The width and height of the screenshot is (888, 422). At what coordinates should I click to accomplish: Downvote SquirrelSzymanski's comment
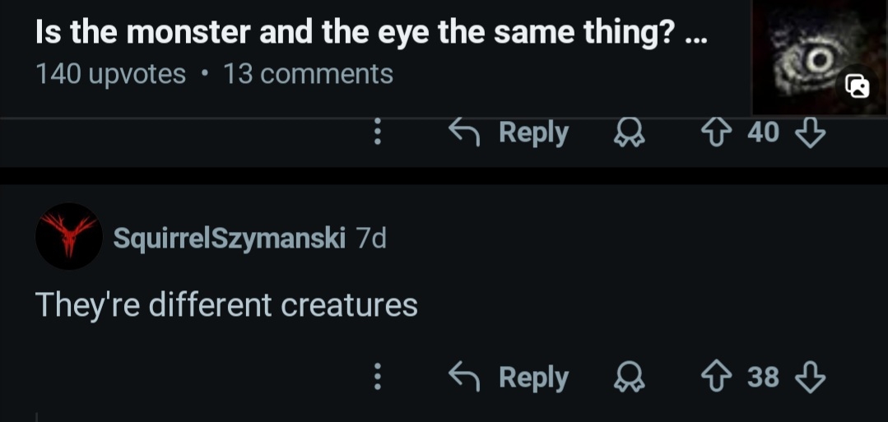point(811,378)
